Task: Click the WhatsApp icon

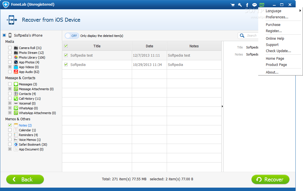Action: 16,108
